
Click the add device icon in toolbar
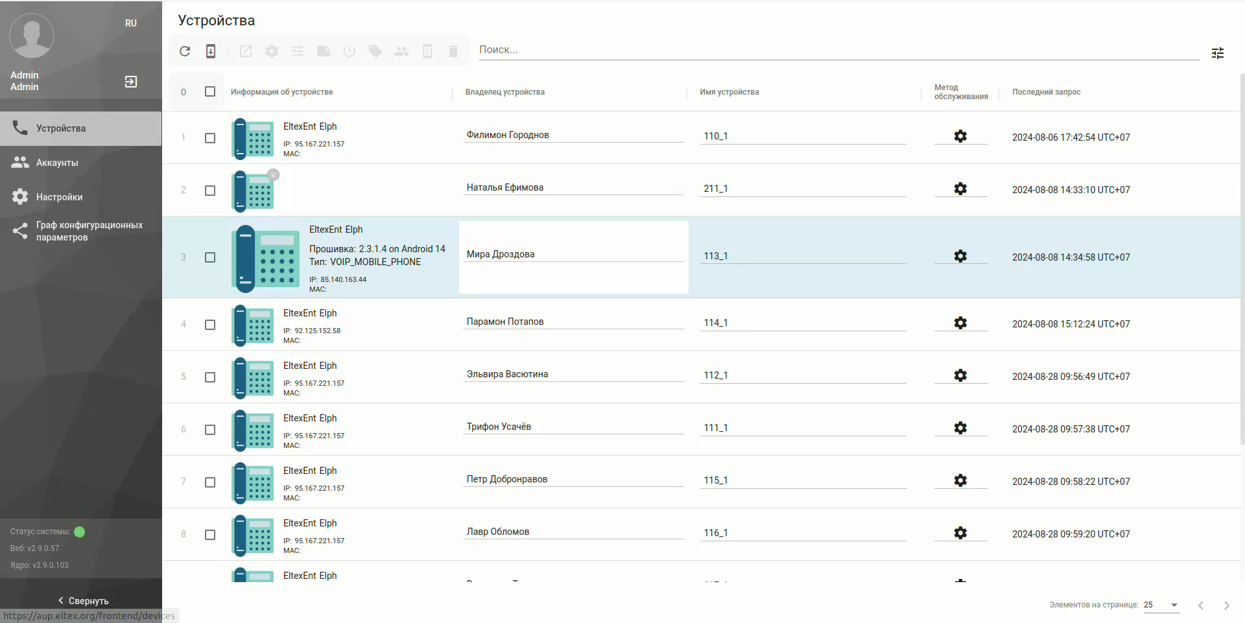pos(211,51)
